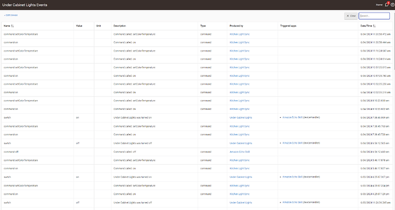Open Amazon Echo Skill link in 7:38:46.009 am row

point(292,117)
